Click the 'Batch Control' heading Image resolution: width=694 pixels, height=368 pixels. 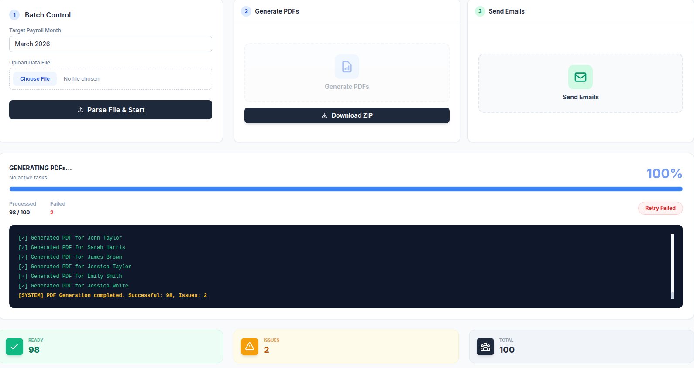click(48, 15)
